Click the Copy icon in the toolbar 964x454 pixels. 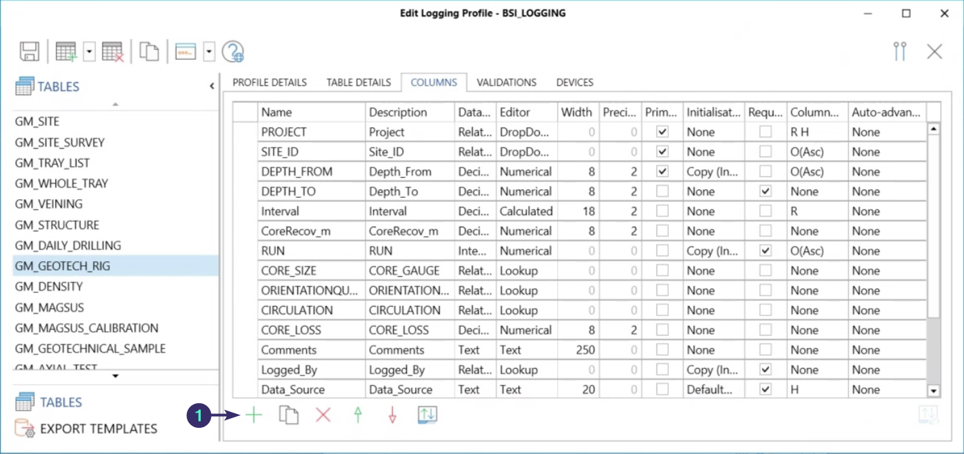point(149,51)
